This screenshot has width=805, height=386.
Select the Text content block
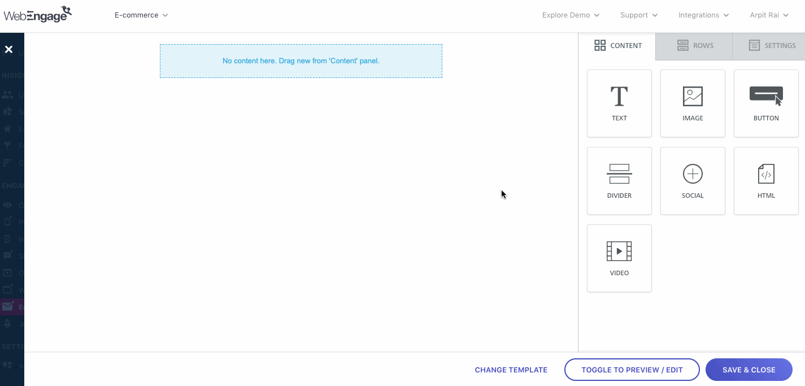coord(619,103)
